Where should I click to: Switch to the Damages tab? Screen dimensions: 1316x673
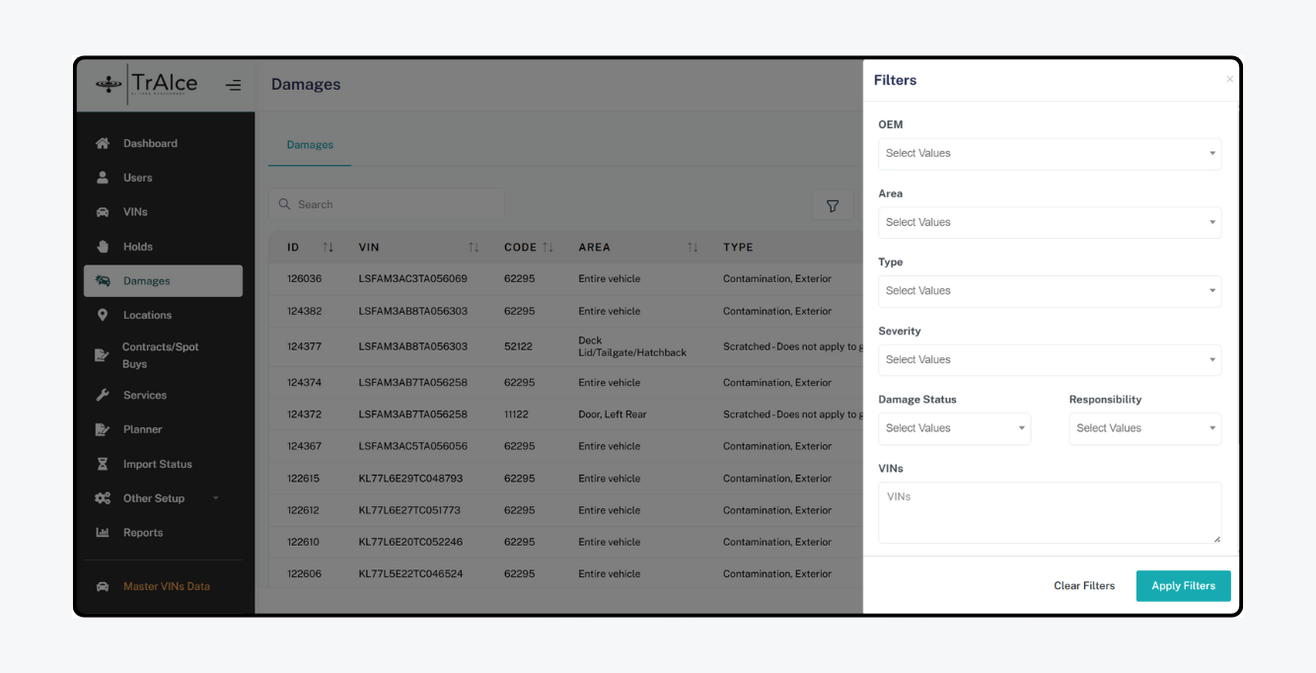pyautogui.click(x=310, y=145)
